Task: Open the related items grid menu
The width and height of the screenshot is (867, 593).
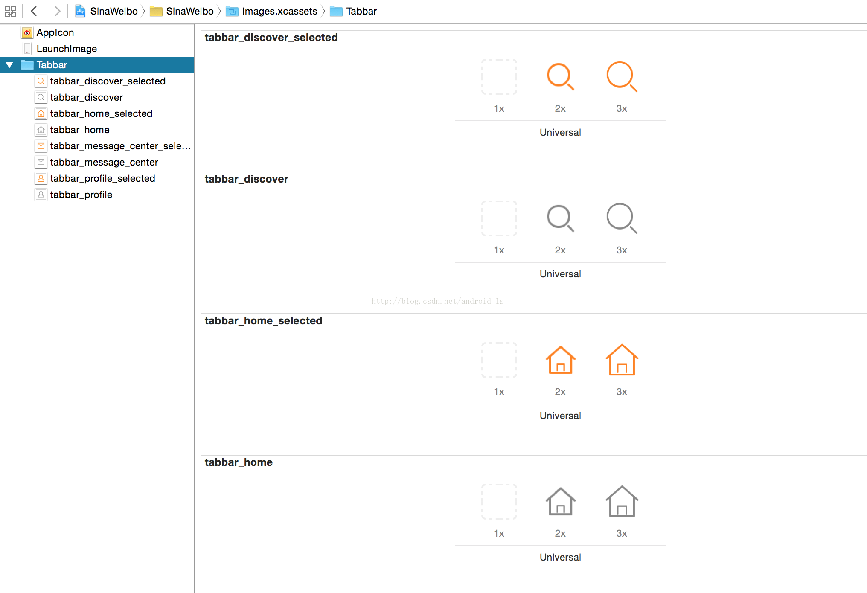Action: pos(10,11)
